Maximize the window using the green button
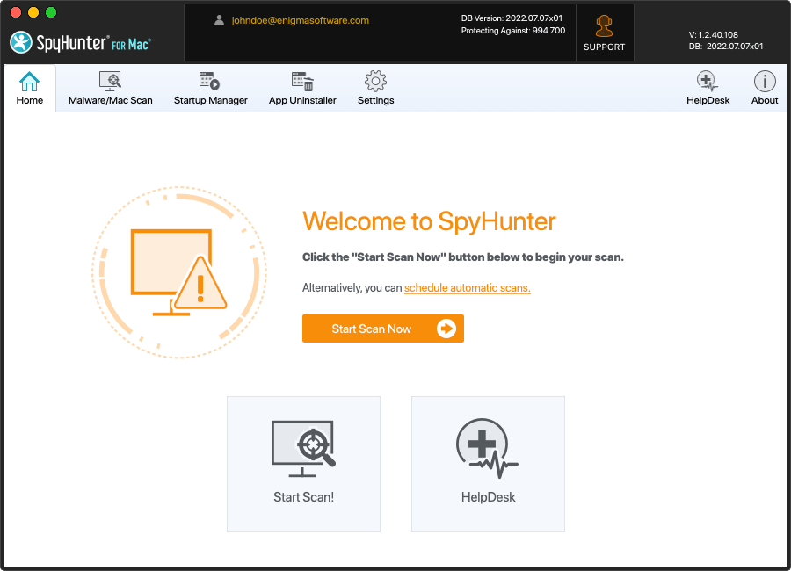Image resolution: width=791 pixels, height=571 pixels. coord(51,13)
